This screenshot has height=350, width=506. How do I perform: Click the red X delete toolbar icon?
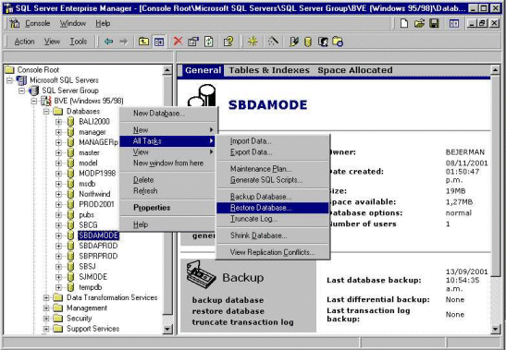click(x=178, y=42)
